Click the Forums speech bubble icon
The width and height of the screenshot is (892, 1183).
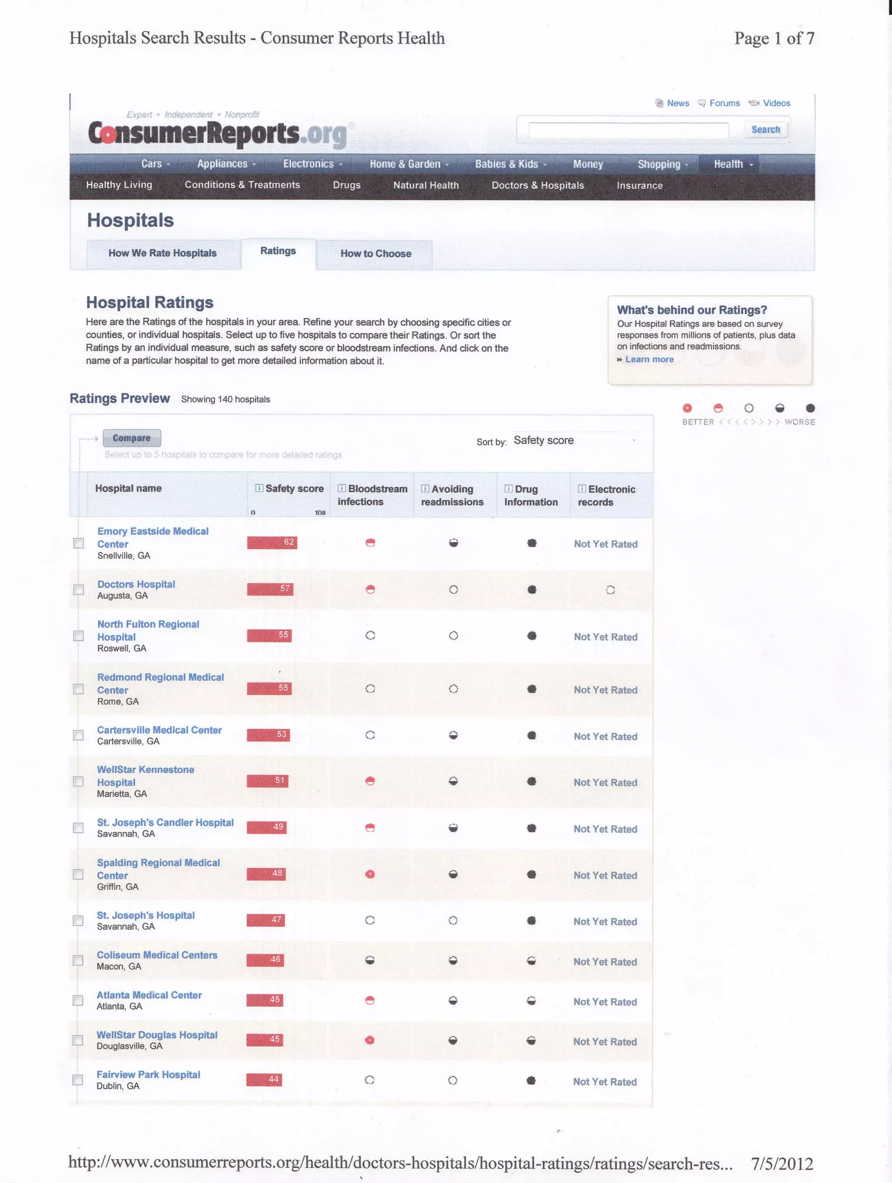coord(702,103)
